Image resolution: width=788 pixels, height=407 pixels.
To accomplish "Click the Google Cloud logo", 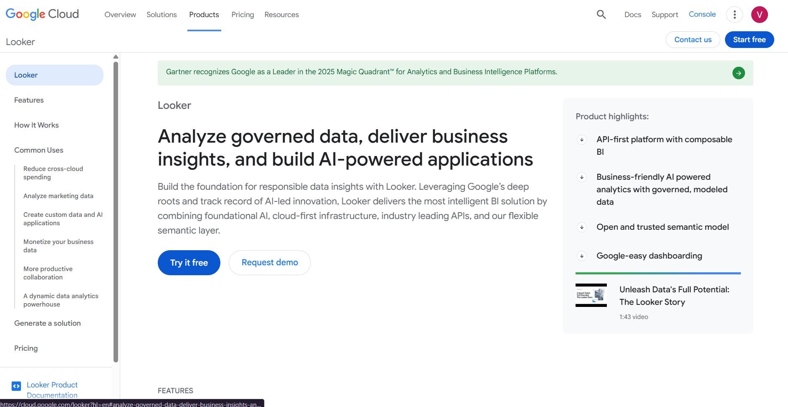I will click(42, 14).
